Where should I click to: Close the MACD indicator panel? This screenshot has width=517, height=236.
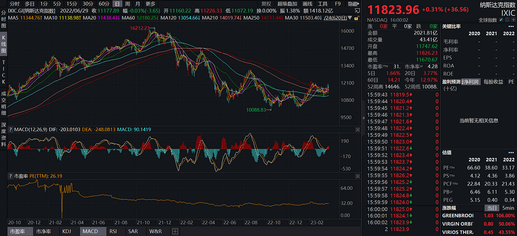(x=357, y=130)
